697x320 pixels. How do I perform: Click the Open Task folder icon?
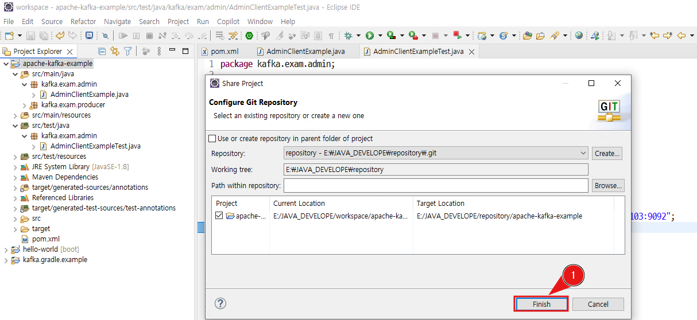click(540, 36)
